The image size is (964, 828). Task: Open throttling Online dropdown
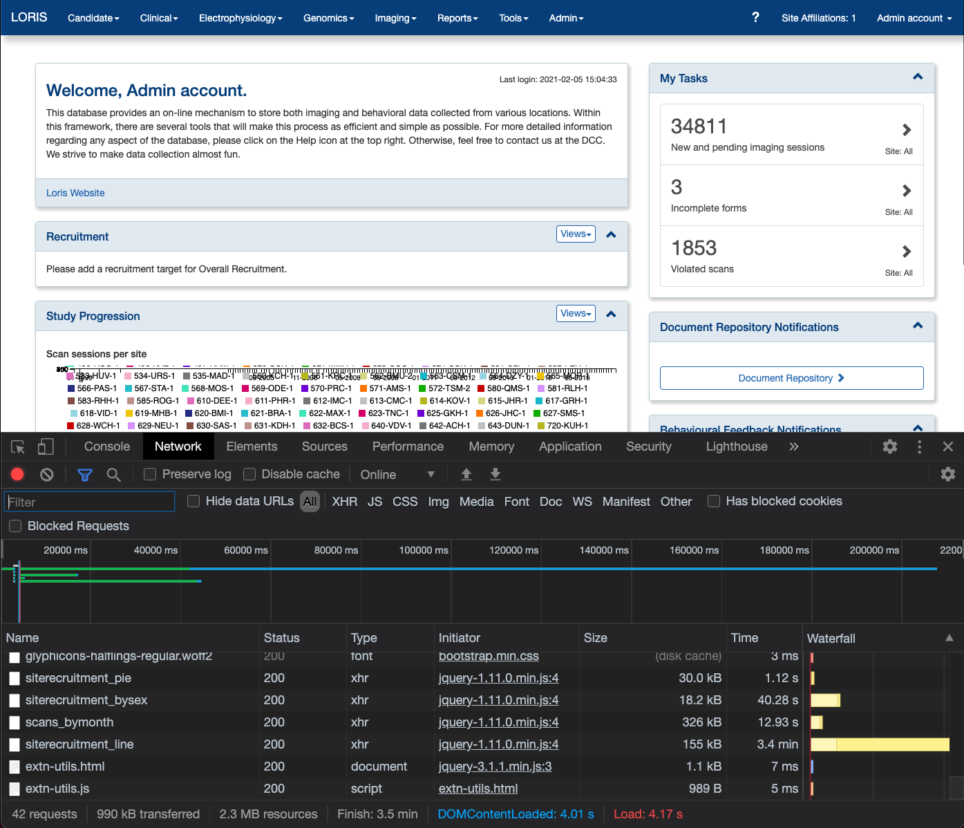click(397, 474)
